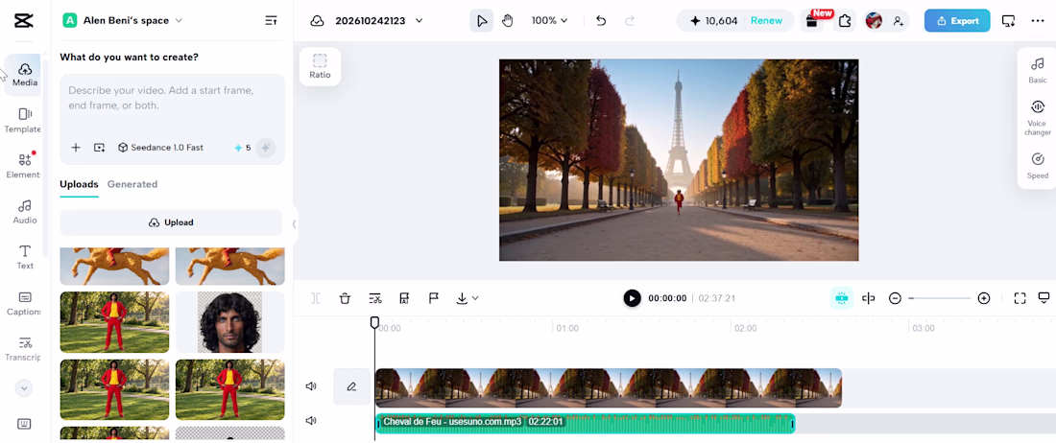This screenshot has height=443, width=1056.
Task: Open the 100% zoom level dropdown
Action: [x=549, y=21]
